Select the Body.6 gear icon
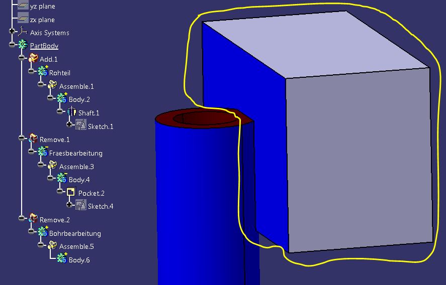The height and width of the screenshot is (285, 446). [62, 258]
